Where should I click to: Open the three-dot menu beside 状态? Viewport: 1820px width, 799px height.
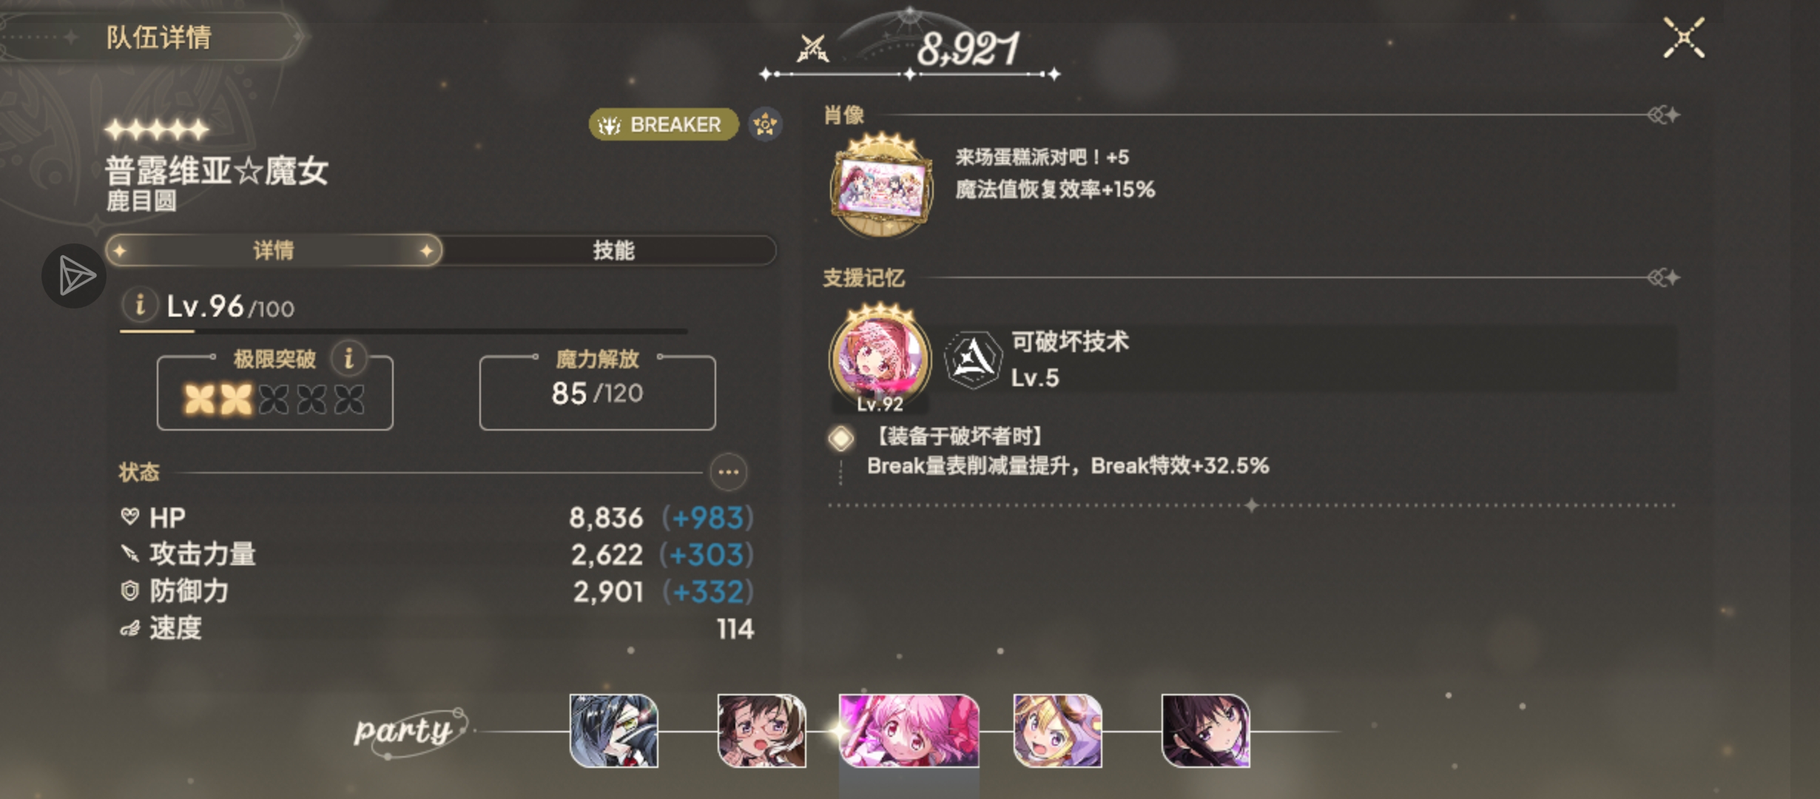728,472
